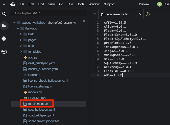Click the build folder icon
Image resolution: width=170 pixels, height=125 pixels.
tap(25, 34)
